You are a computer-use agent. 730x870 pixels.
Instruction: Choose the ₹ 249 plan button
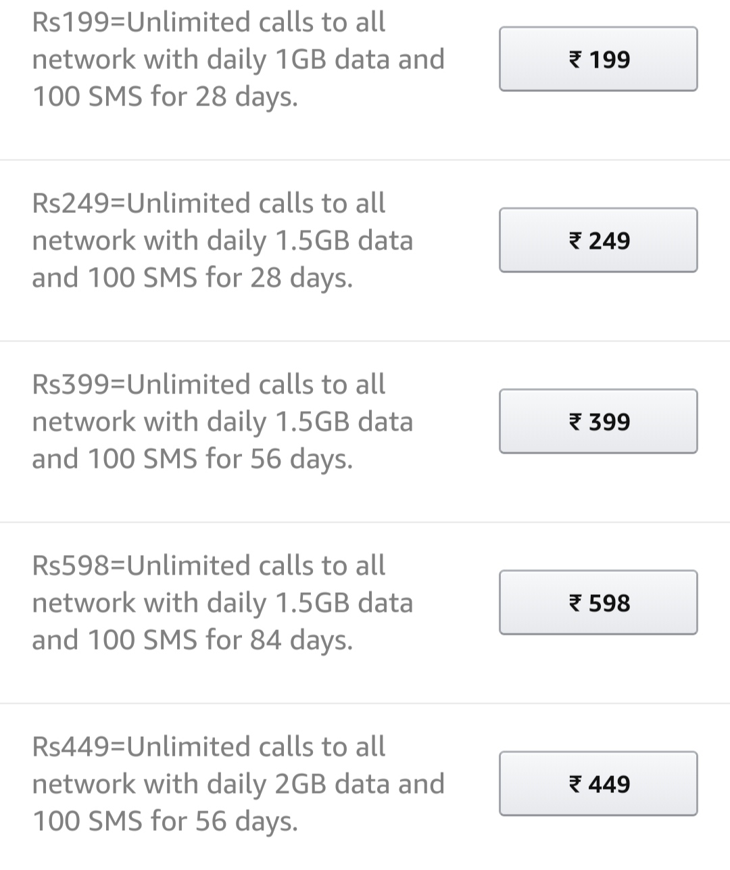point(598,240)
